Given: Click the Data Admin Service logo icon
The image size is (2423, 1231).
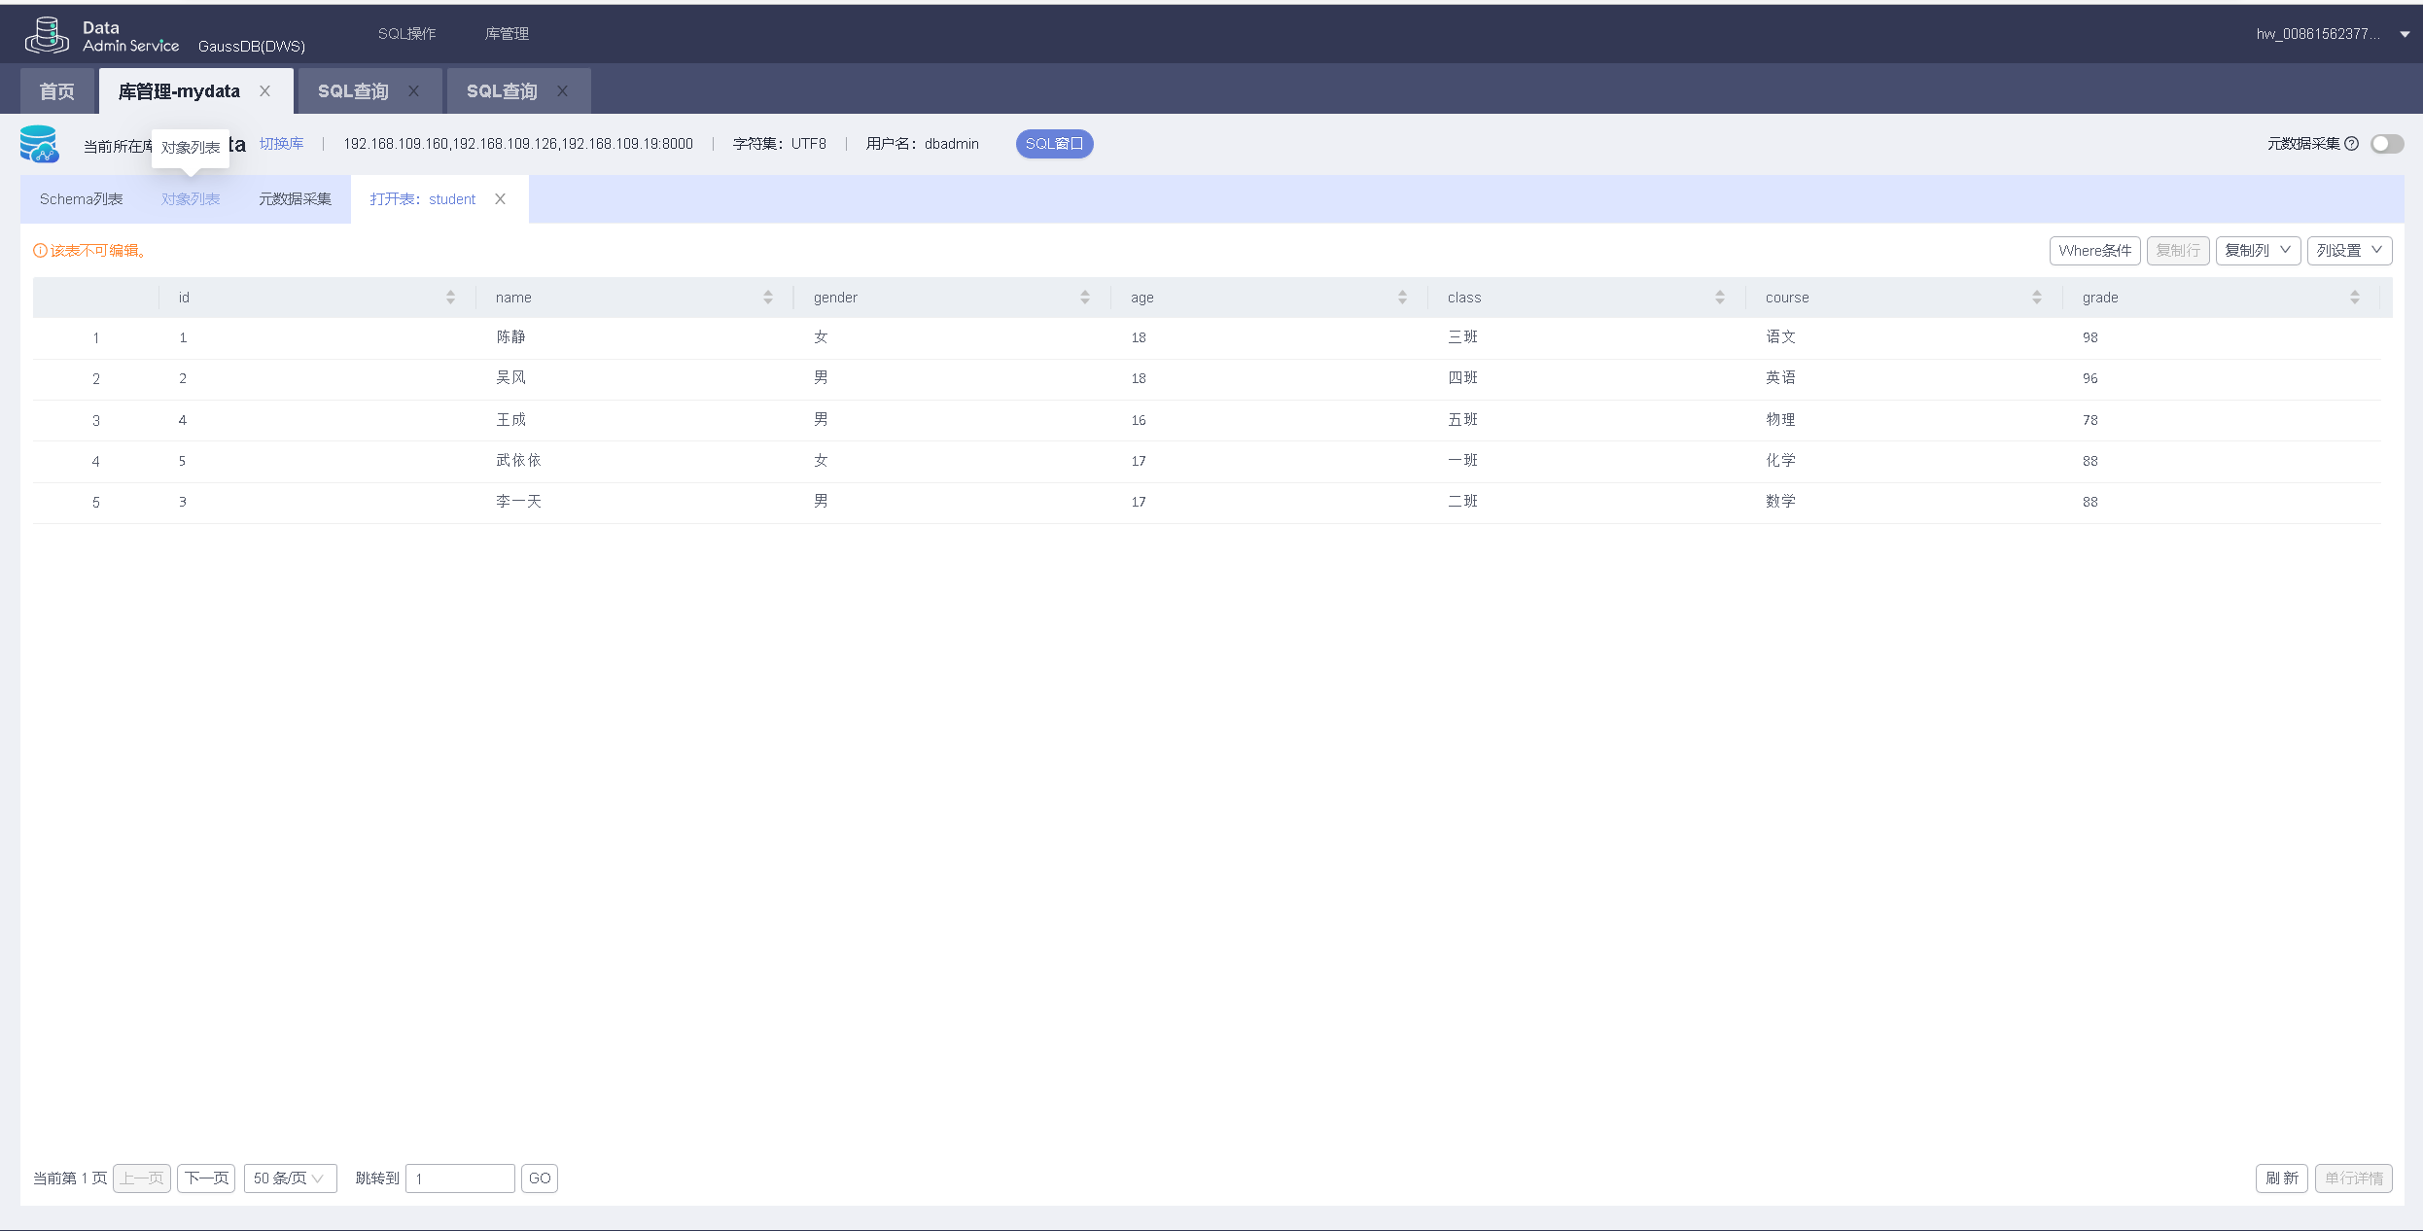Looking at the screenshot, I should click(x=46, y=35).
